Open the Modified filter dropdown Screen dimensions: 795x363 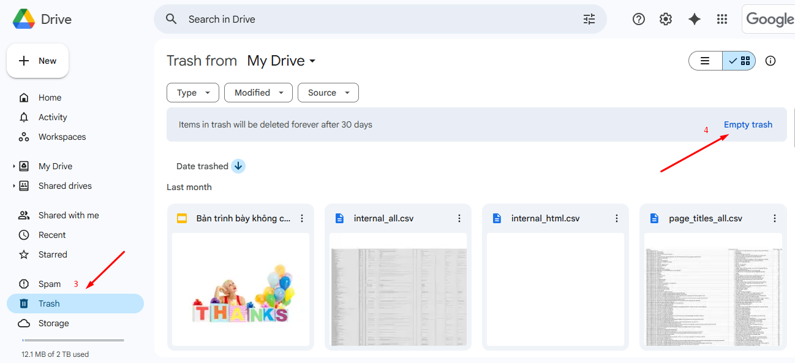pyautogui.click(x=258, y=93)
